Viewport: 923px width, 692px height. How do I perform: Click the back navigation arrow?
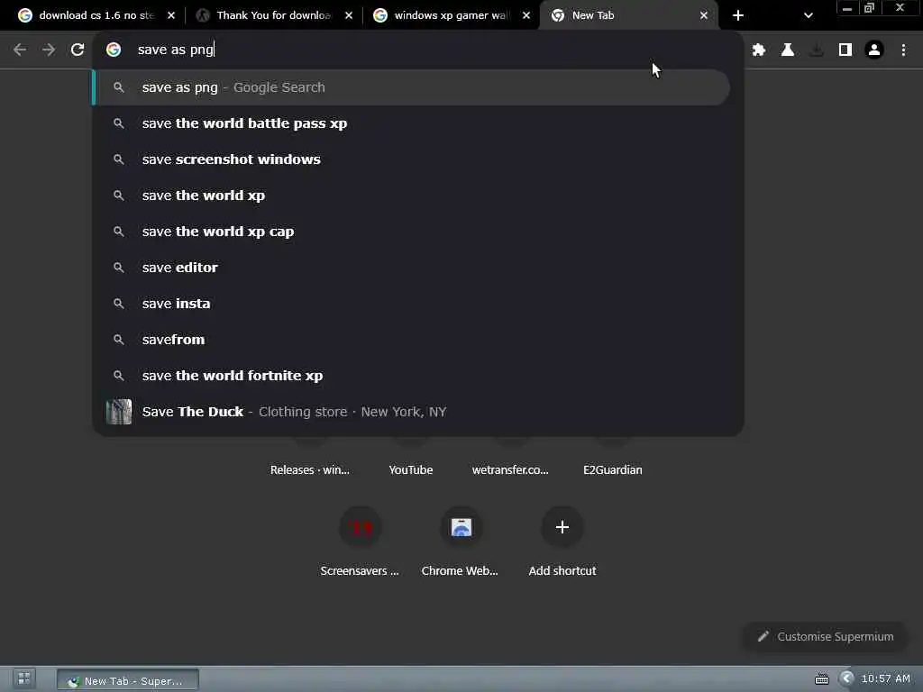(20, 50)
